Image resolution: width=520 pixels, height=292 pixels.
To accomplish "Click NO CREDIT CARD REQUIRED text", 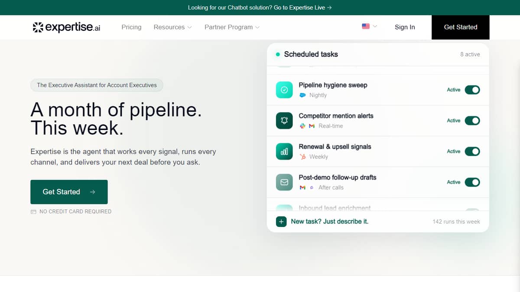I will coord(75,212).
